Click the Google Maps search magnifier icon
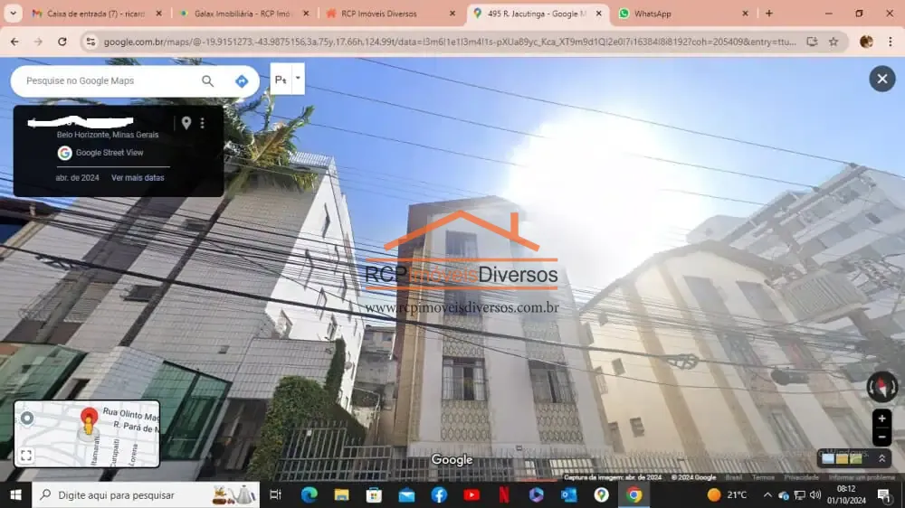Viewport: 905px width, 508px height. pos(208,81)
